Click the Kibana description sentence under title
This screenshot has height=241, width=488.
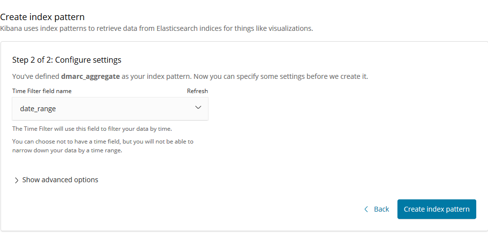157,28
